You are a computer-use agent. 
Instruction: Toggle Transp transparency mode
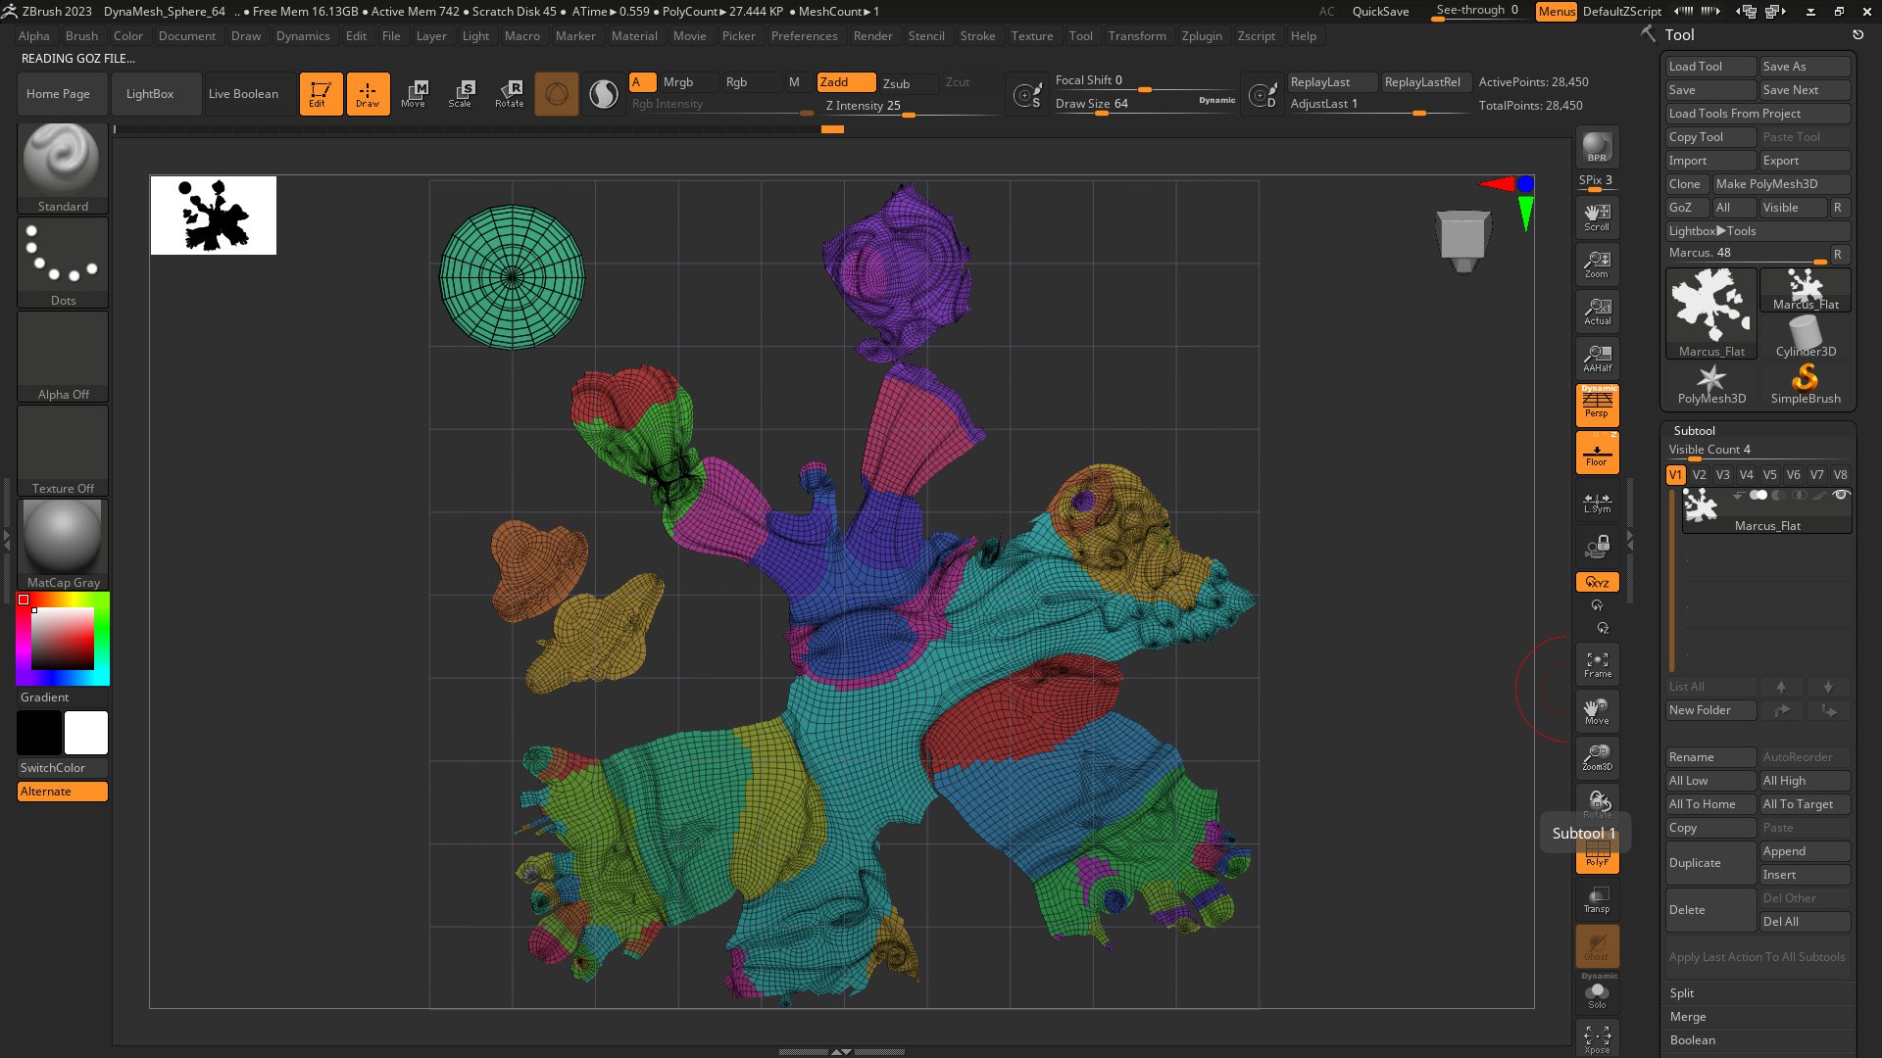[1597, 899]
